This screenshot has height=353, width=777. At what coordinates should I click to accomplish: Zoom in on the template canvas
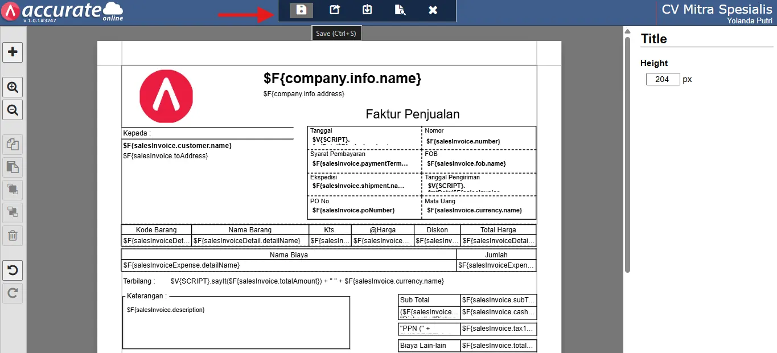[x=13, y=88]
